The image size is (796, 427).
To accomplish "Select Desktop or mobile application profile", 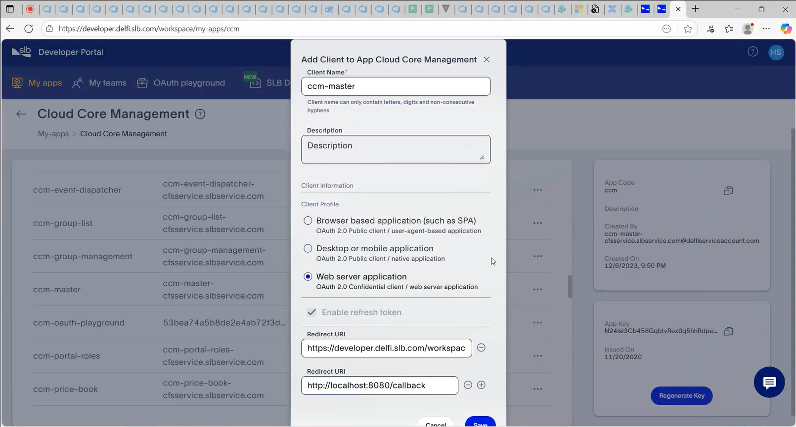I will [308, 248].
